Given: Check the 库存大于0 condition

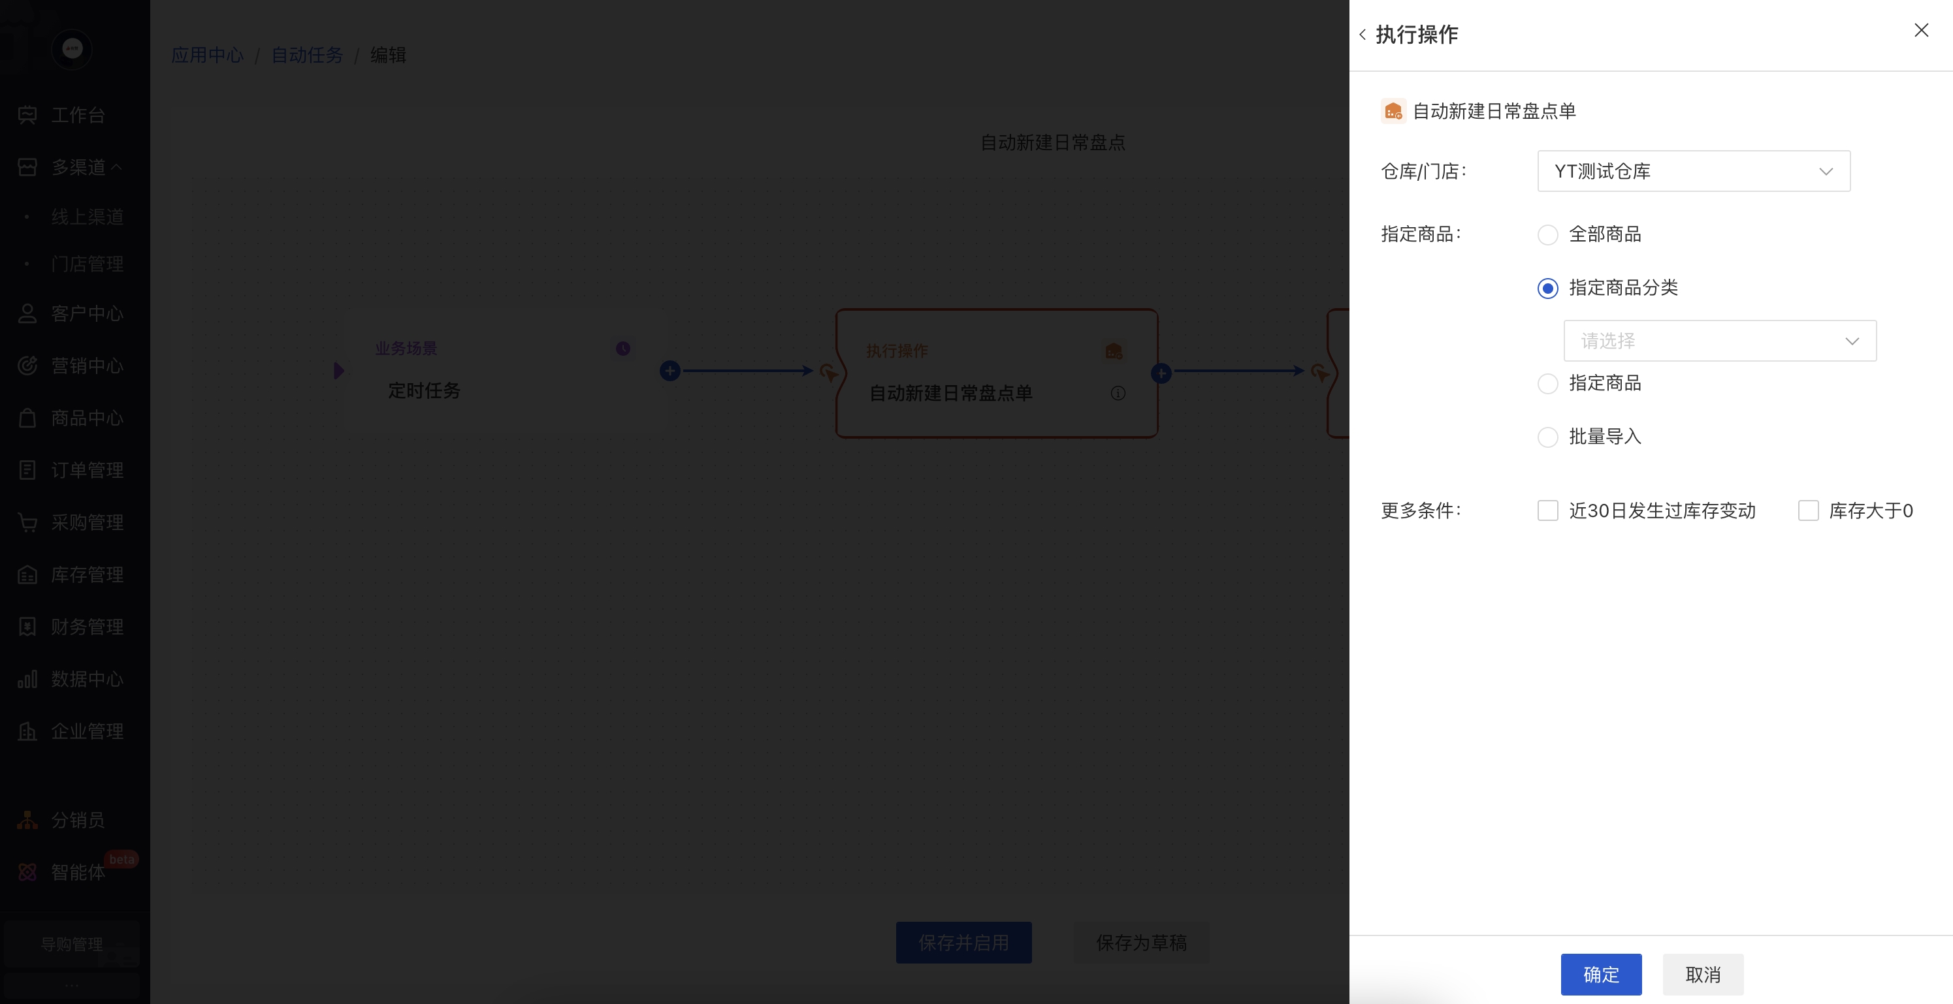Looking at the screenshot, I should tap(1808, 510).
